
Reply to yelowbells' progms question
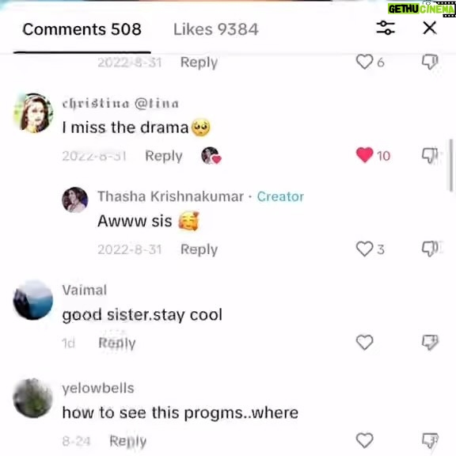[x=127, y=441]
